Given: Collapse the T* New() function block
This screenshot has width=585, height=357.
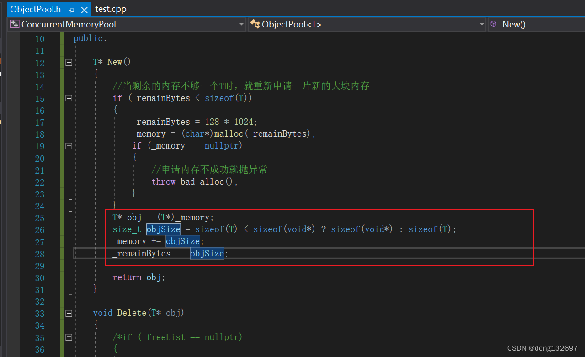Looking at the screenshot, I should pos(69,62).
